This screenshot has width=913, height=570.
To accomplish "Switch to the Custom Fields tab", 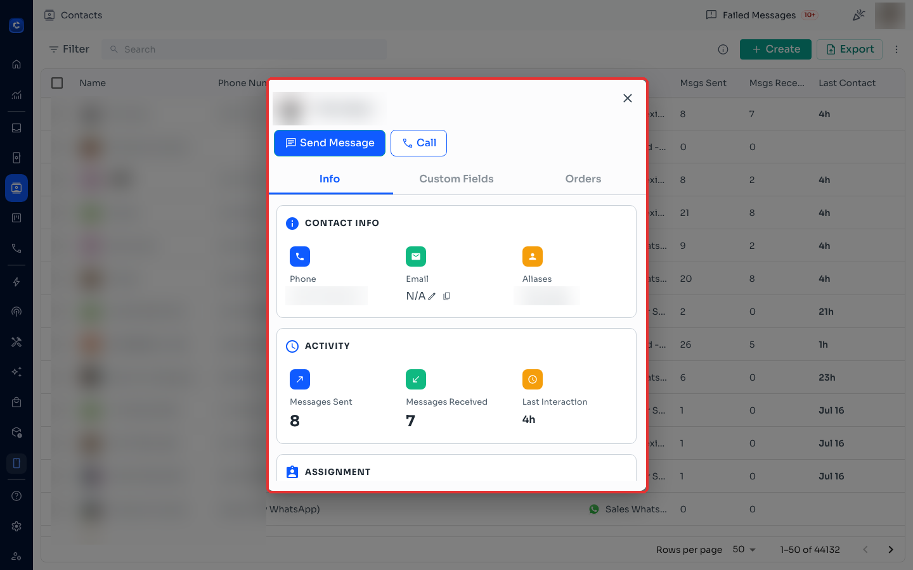I will click(456, 179).
